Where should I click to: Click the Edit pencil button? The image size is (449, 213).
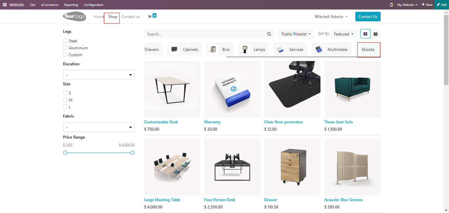(442, 5)
